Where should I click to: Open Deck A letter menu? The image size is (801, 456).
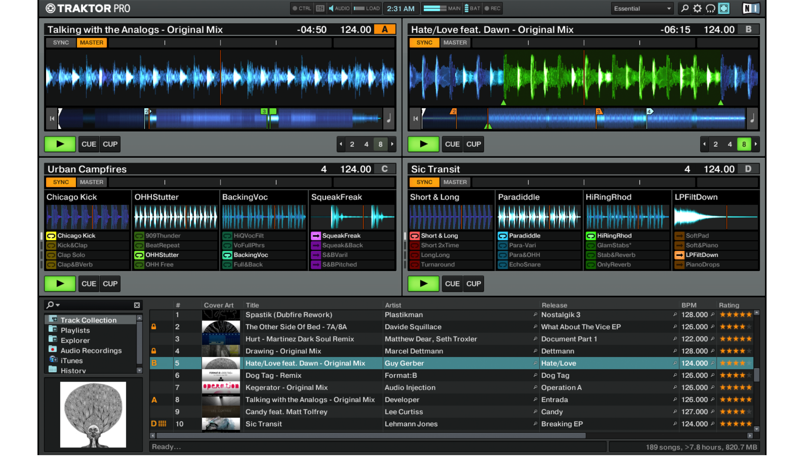tap(385, 29)
